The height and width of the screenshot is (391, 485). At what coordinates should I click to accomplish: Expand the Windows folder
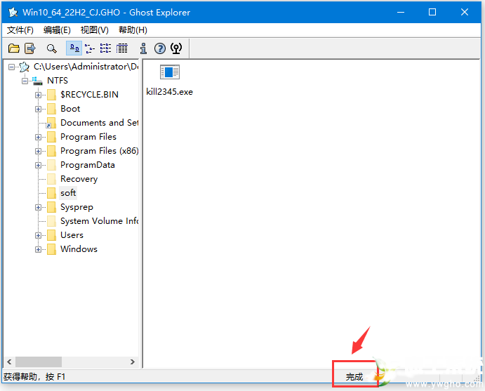38,249
